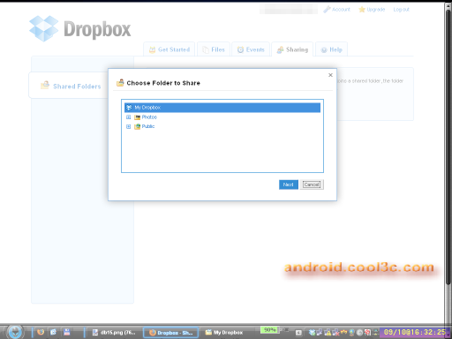Open Shared Folders in the sidebar

77,87
